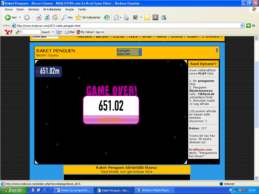Click the continue > button

coord(111,120)
